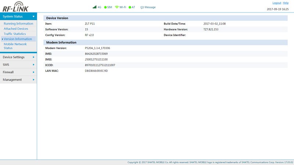Viewport: 294px width, 165px height.
Task: Open the Help link
Action: pyautogui.click(x=286, y=3)
